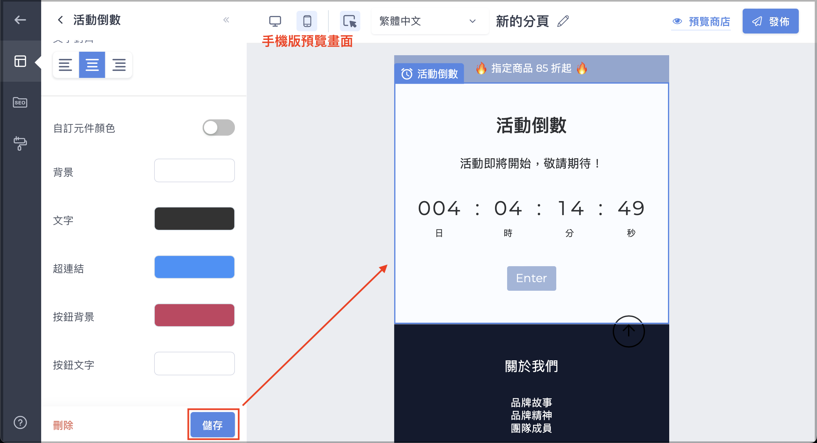Open the 預覽商店 link
Viewport: 817px width, 443px height.
coord(701,22)
